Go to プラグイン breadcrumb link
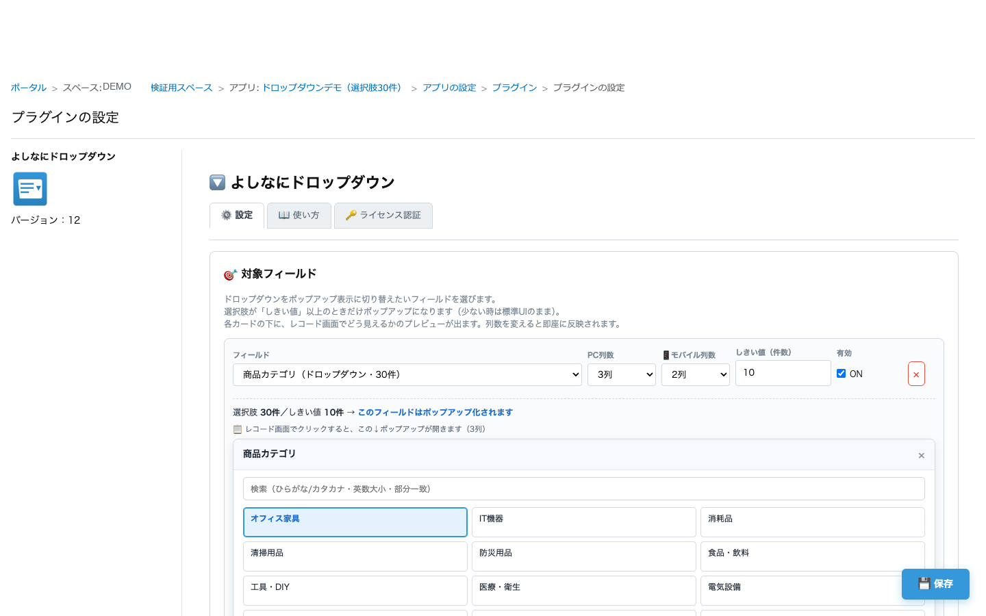This screenshot has width=986, height=616. pos(514,88)
